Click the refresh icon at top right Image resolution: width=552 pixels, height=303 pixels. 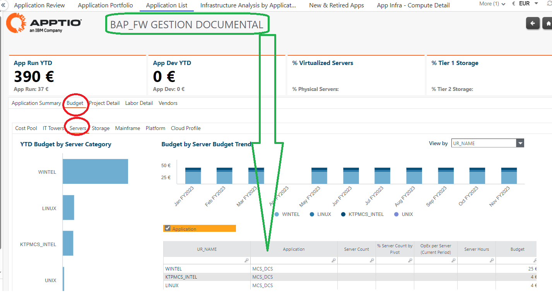(x=549, y=3)
